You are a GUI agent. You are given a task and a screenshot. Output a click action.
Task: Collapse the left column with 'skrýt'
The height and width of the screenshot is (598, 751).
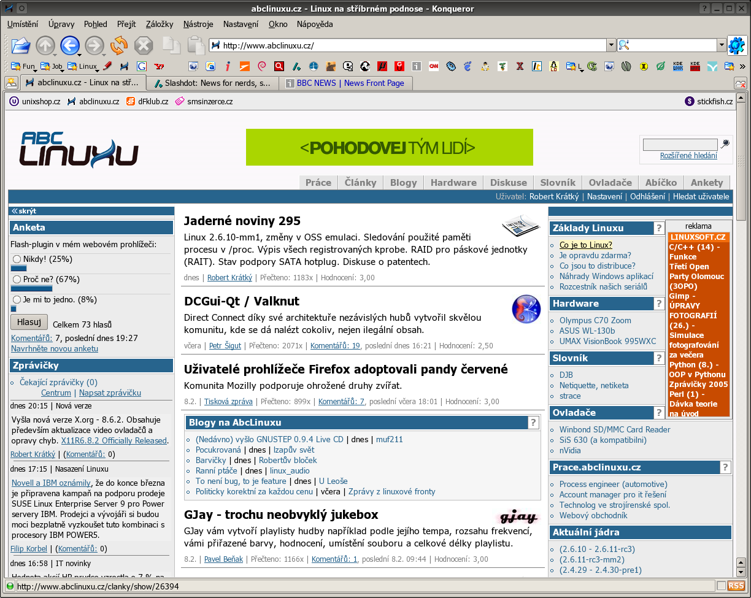(x=24, y=210)
